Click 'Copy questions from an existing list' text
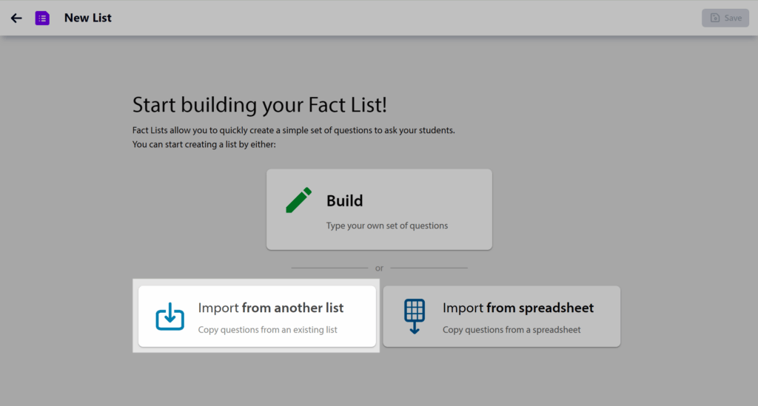This screenshot has width=758, height=406. click(x=268, y=330)
